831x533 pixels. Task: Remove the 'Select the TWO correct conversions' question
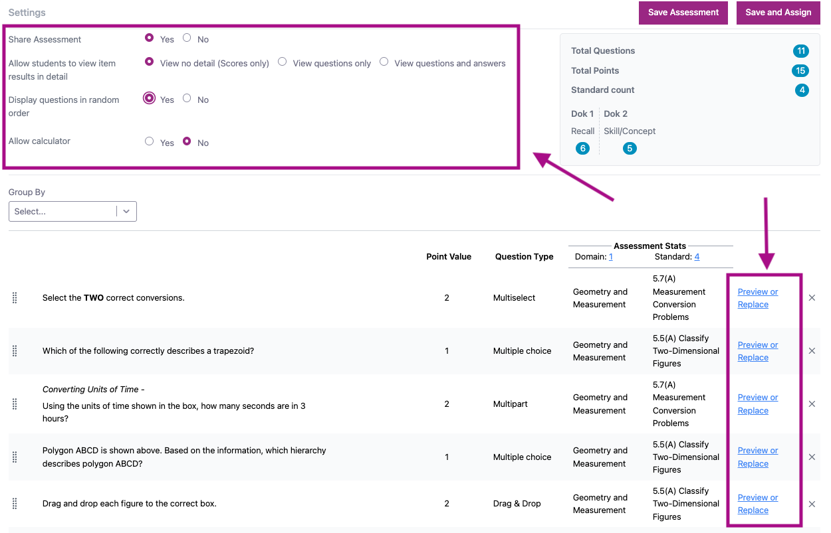(812, 298)
